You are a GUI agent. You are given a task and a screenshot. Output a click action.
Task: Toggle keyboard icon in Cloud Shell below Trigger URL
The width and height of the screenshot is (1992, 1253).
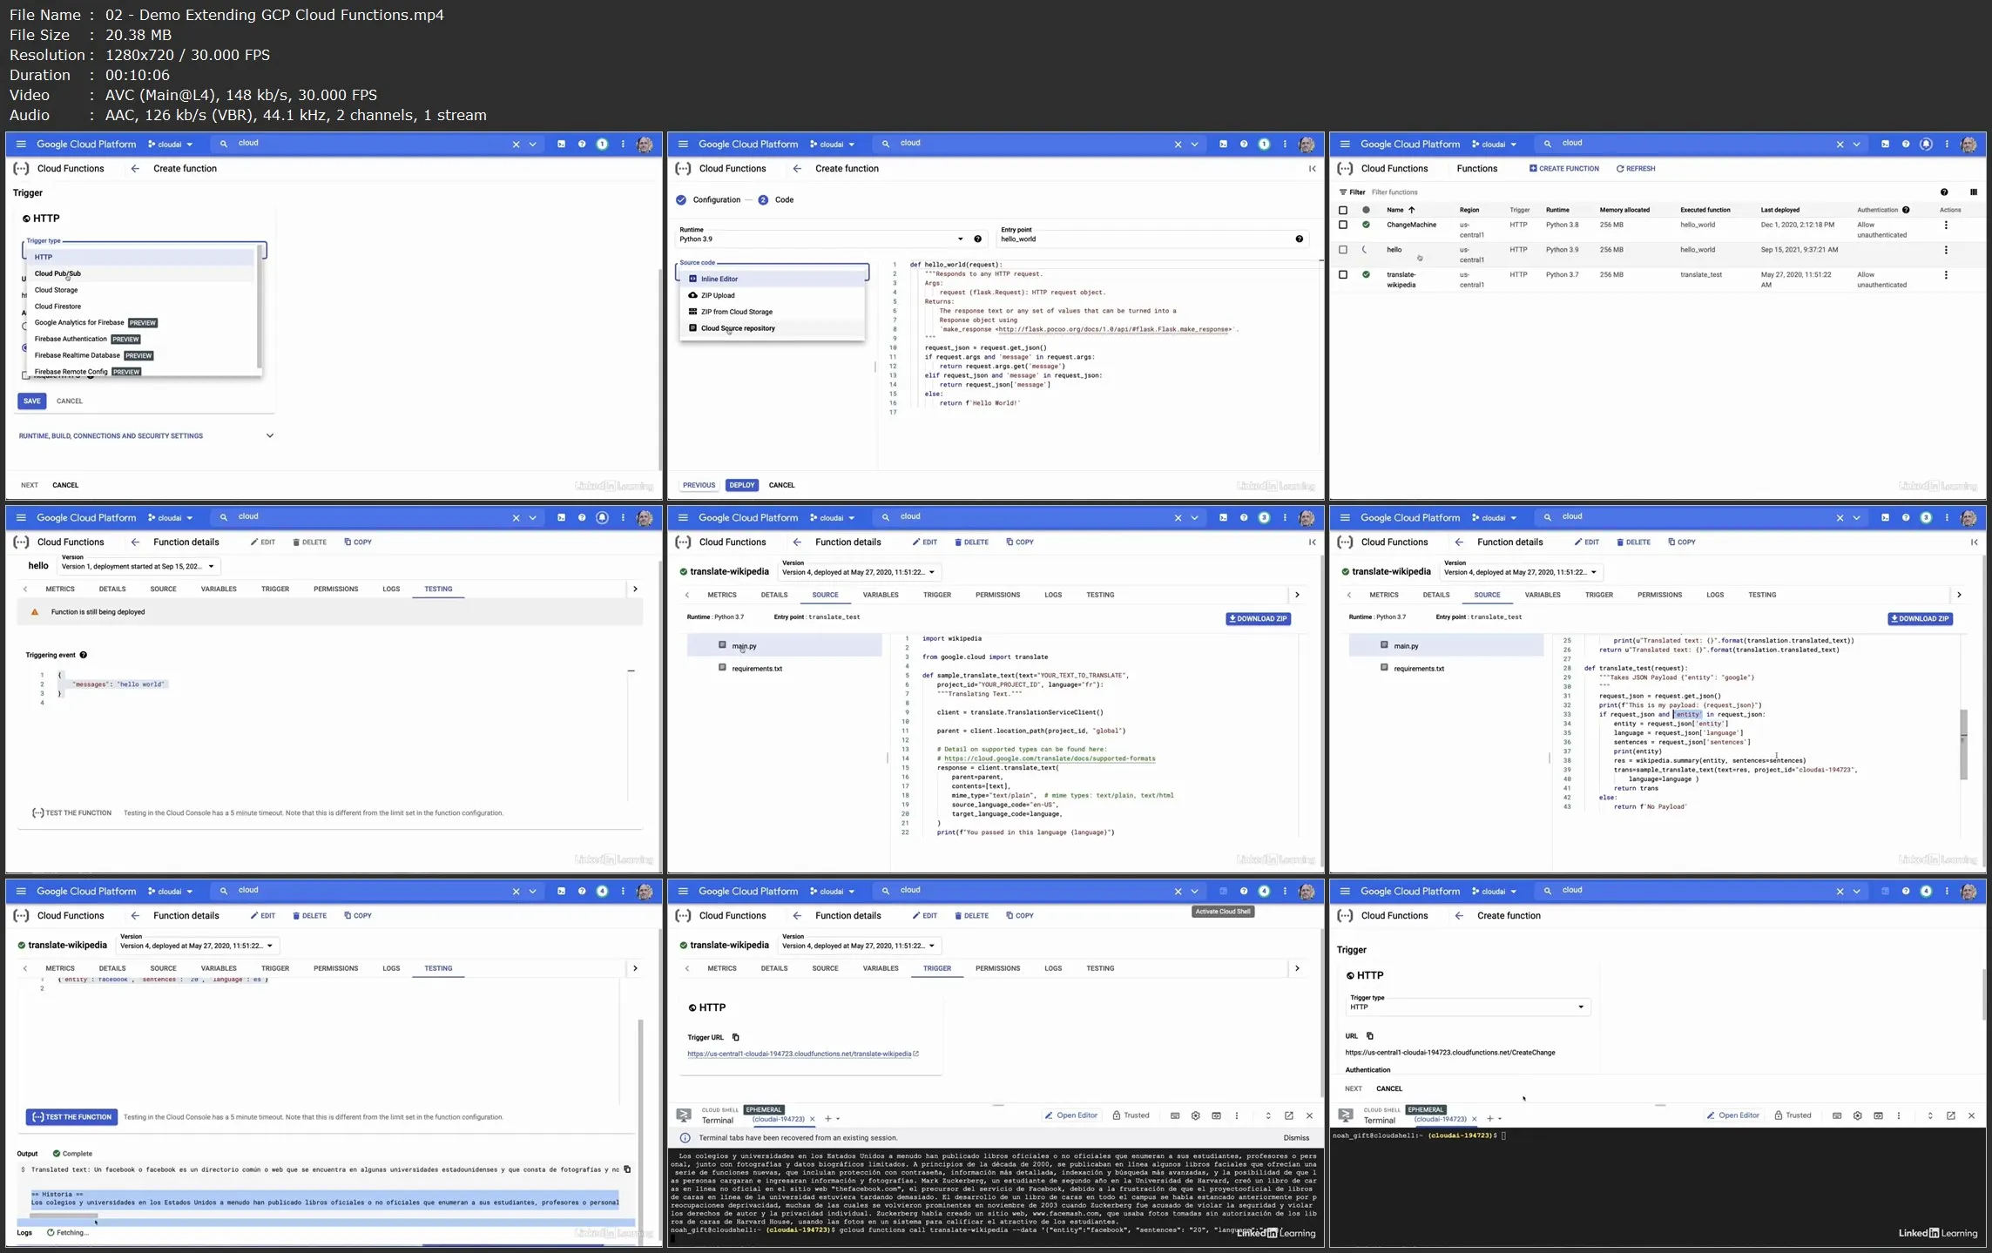point(1175,1115)
